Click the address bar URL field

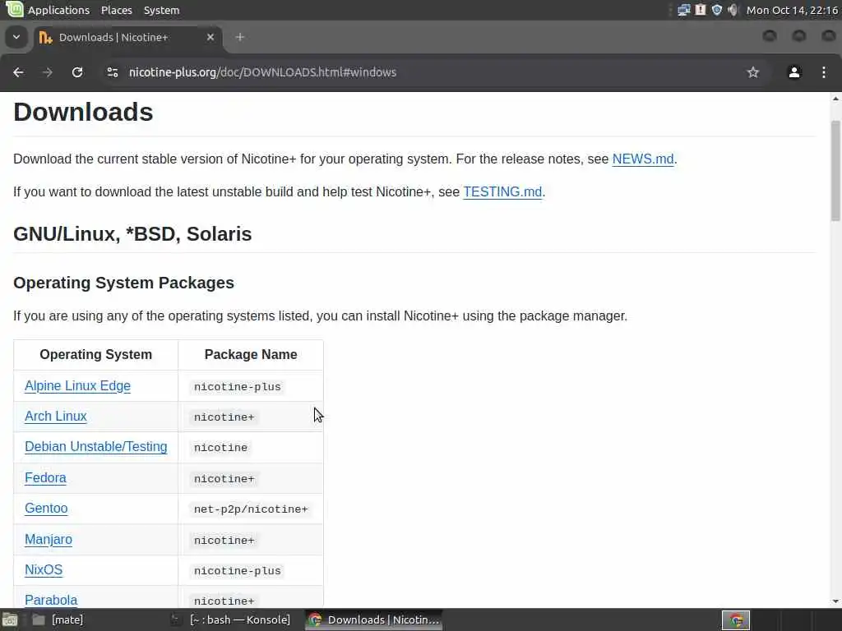coord(411,72)
